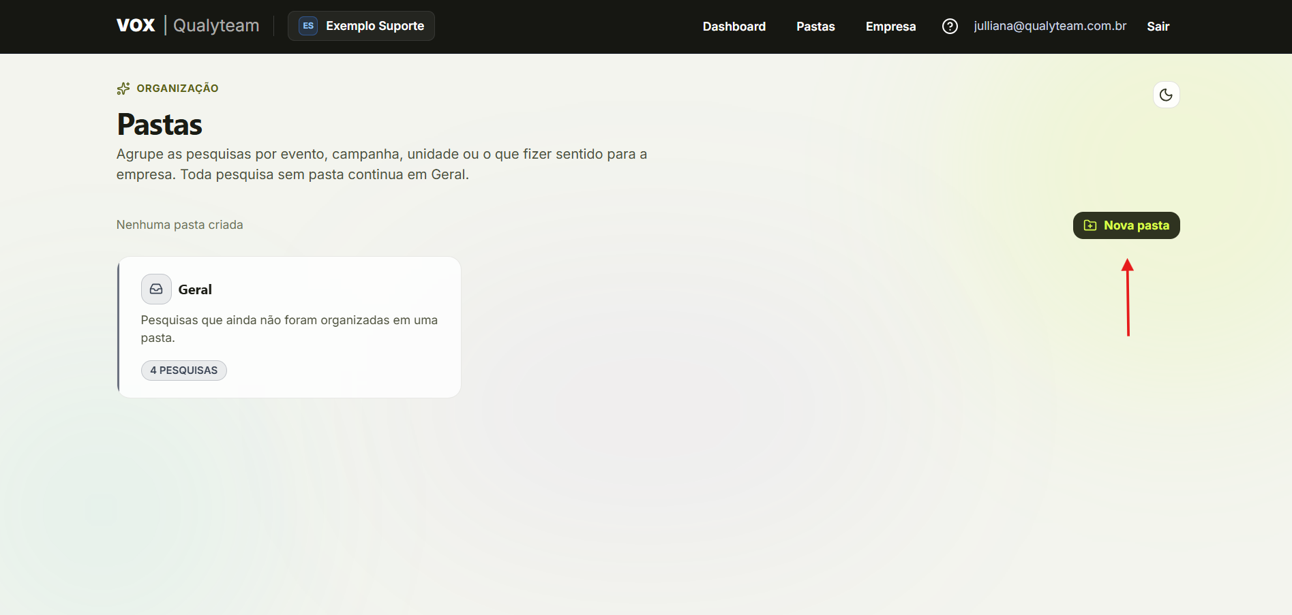This screenshot has width=1292, height=615.
Task: Log out with the Sair link
Action: tap(1158, 27)
